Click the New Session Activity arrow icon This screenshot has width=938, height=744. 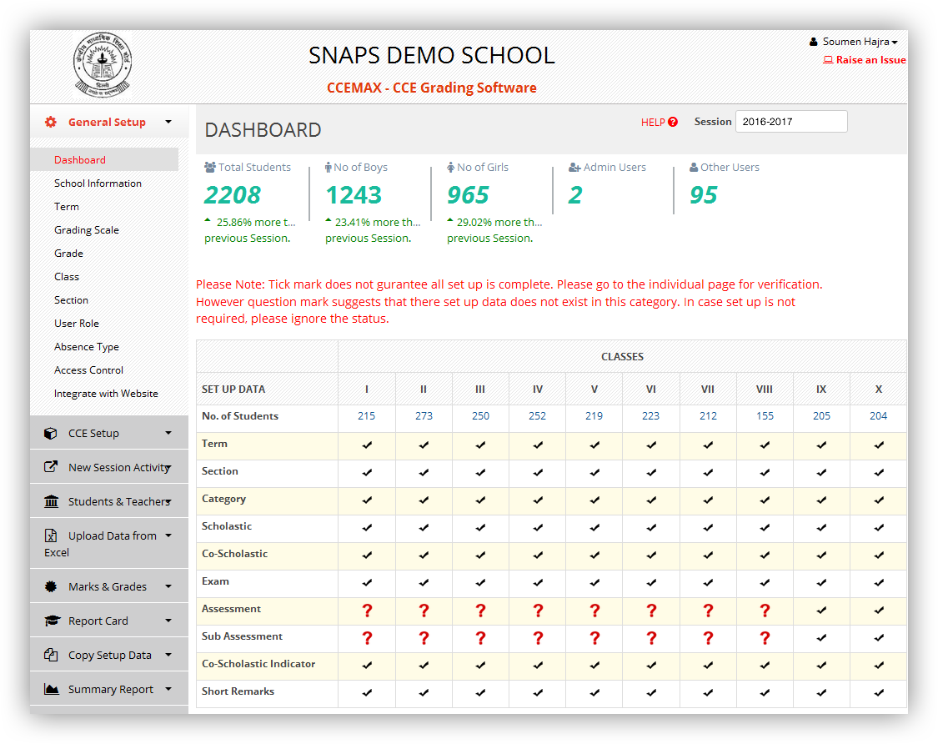[52, 466]
